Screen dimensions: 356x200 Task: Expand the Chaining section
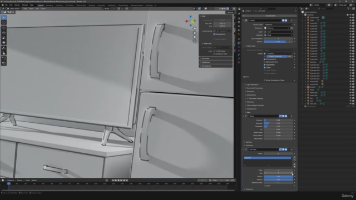(250, 102)
